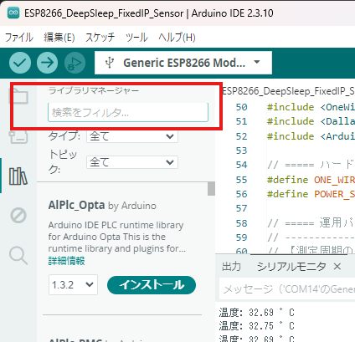
Task: Open the Library Manager books icon
Action: coord(18,176)
